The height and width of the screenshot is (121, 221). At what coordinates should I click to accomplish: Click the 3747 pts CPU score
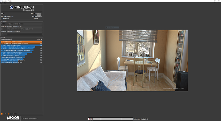coord(34,14)
